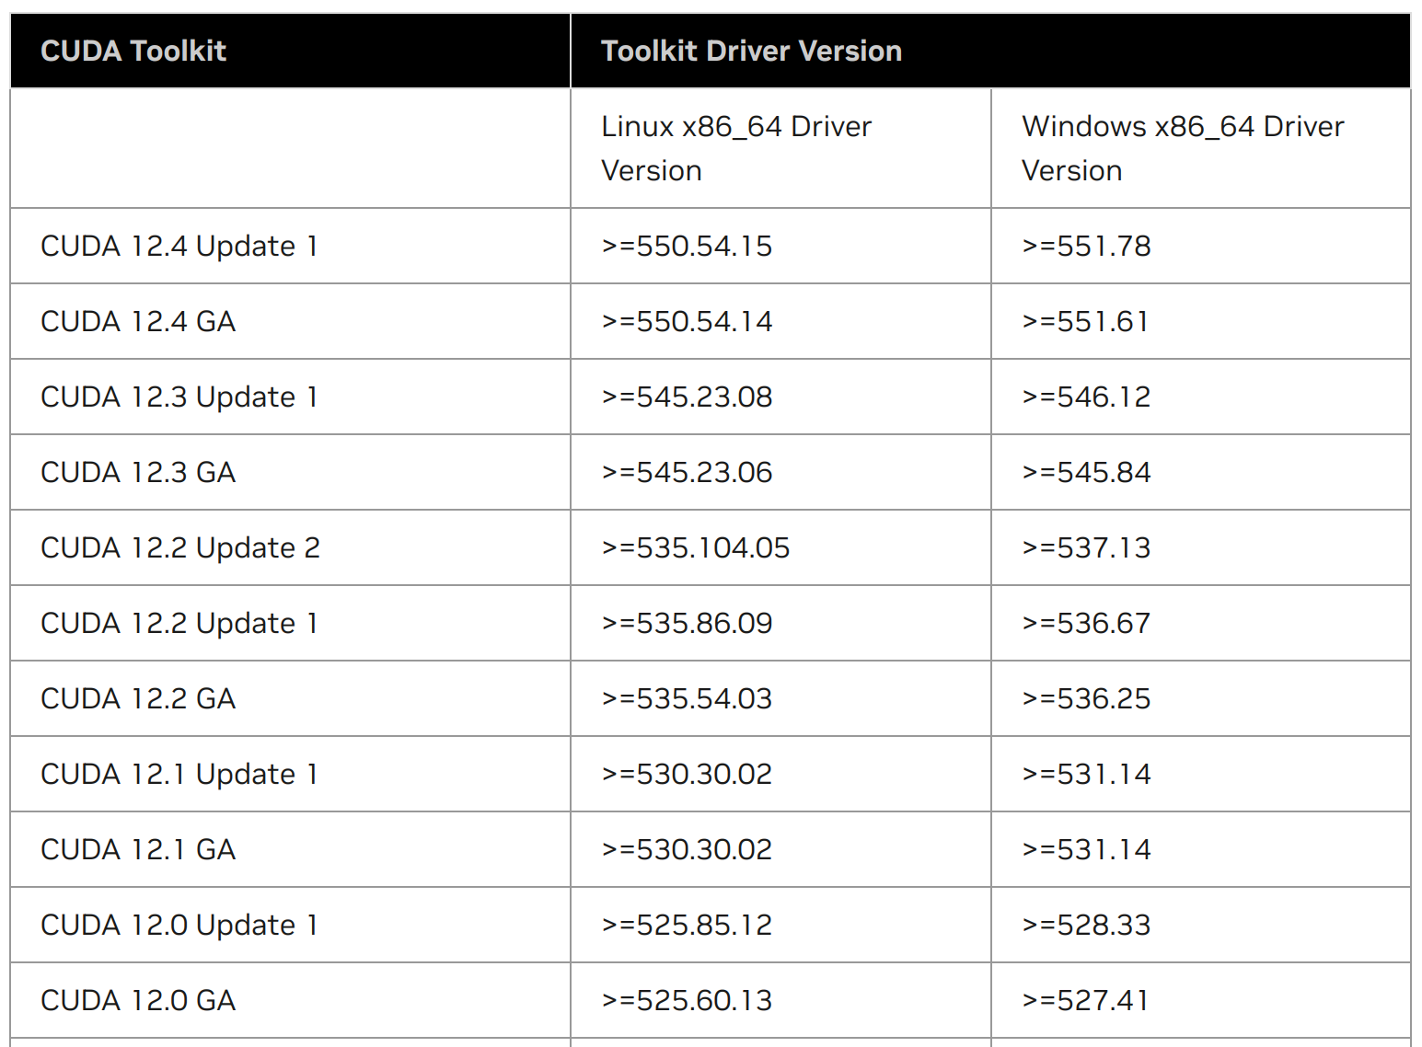
Task: Select the 'CUDA 12.1 GA' row label
Action: pos(138,849)
